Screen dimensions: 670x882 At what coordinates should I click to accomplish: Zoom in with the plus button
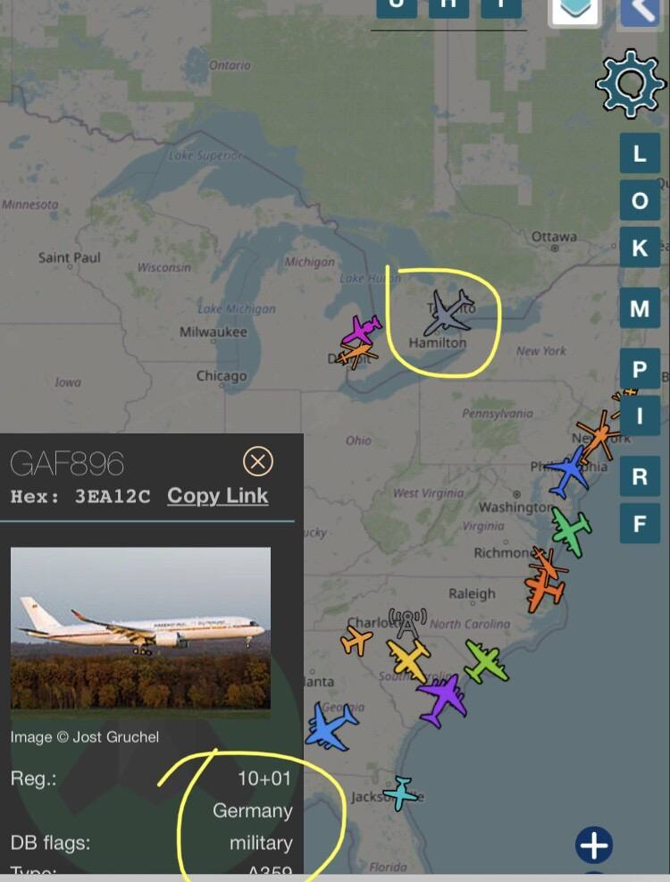tap(594, 844)
